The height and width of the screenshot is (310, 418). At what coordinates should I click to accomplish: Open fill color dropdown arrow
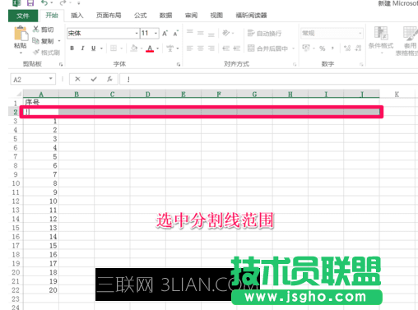pyautogui.click(x=142, y=49)
